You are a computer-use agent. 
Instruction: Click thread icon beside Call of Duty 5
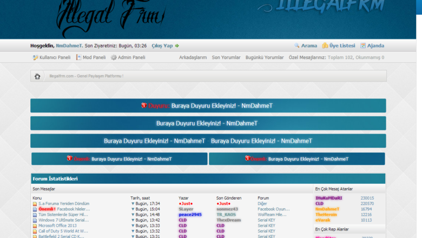click(35, 232)
